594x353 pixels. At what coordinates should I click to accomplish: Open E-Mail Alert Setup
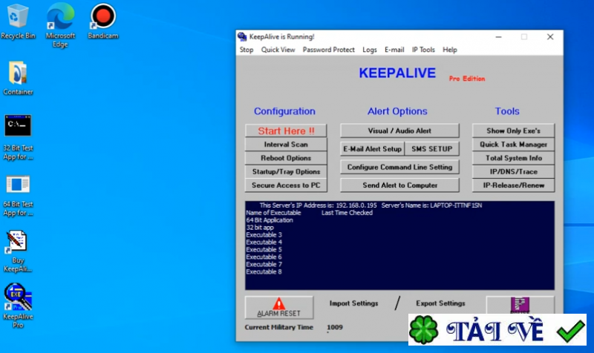(372, 149)
